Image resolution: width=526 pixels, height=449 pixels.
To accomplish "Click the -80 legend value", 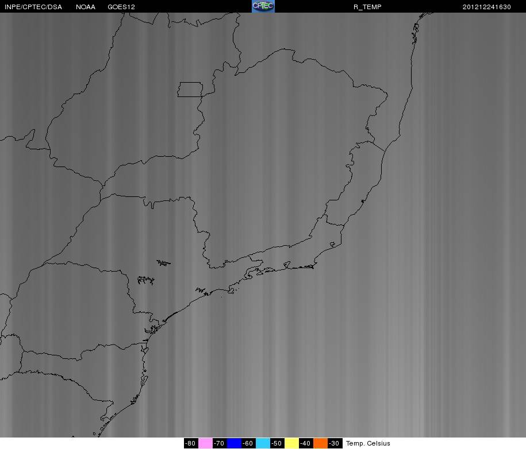I will point(191,443).
